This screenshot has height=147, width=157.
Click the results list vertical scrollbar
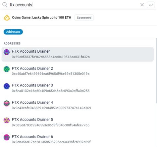pos(156,71)
